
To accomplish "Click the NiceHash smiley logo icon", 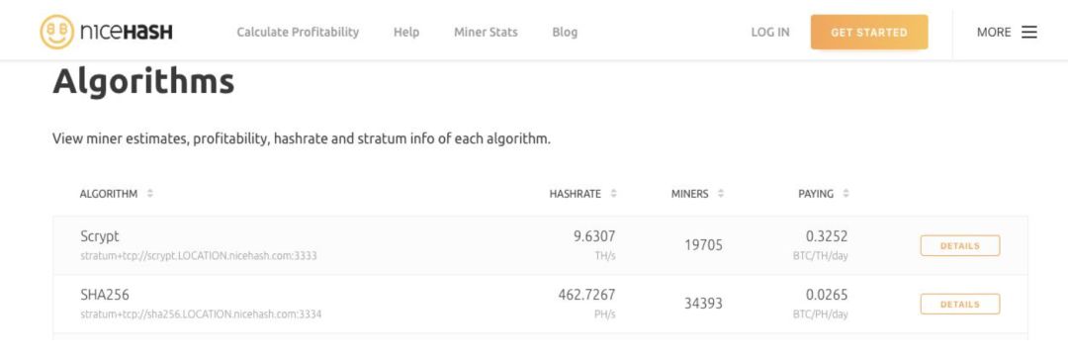I will pyautogui.click(x=56, y=32).
